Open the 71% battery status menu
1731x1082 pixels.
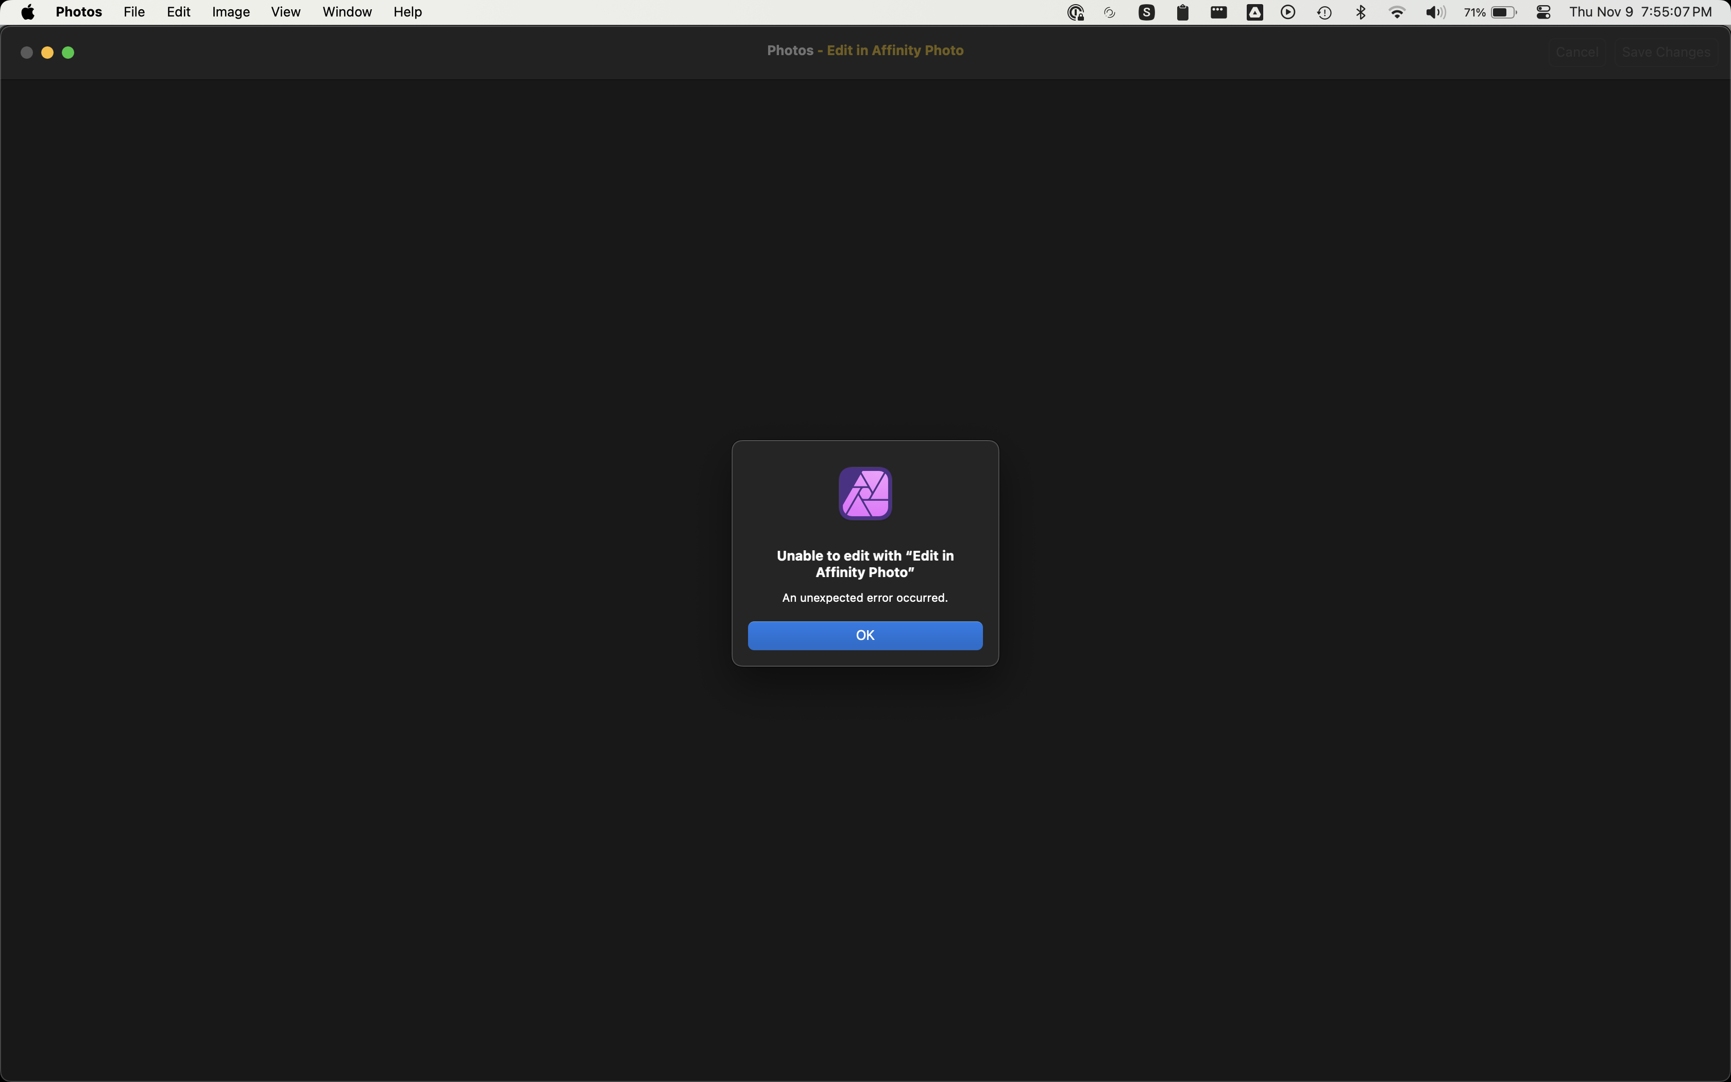(1490, 12)
